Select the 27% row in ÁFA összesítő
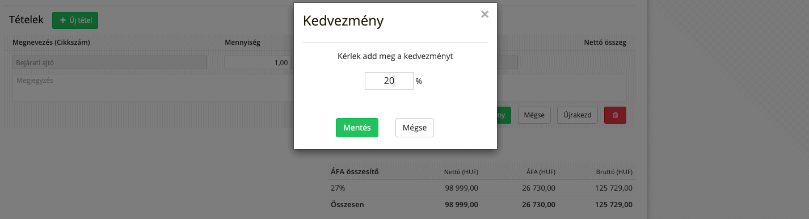 click(482, 188)
